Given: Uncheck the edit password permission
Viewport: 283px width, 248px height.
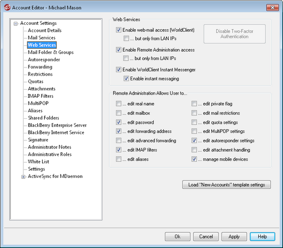Looking at the screenshot, I should pyautogui.click(x=119, y=122).
